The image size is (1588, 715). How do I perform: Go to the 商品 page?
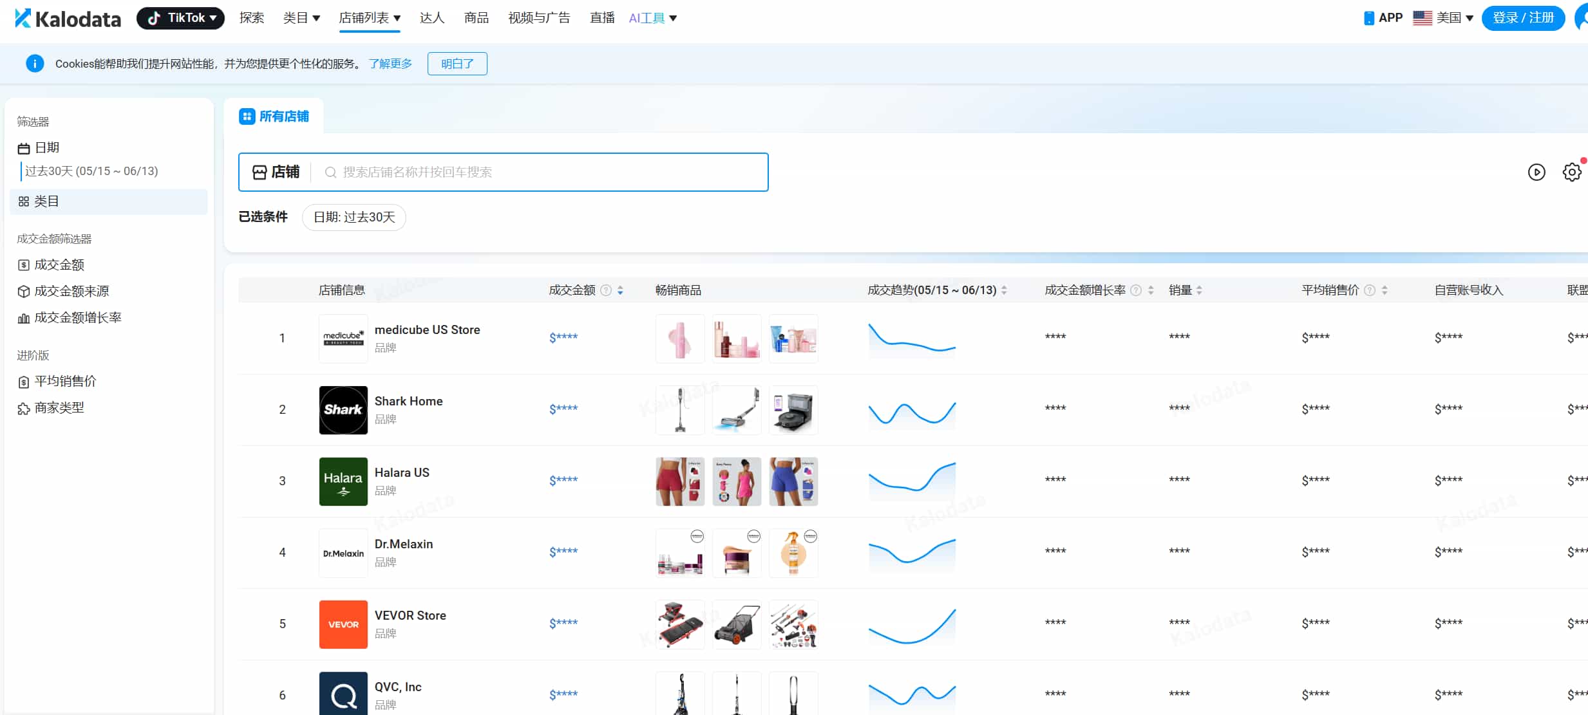coord(477,18)
